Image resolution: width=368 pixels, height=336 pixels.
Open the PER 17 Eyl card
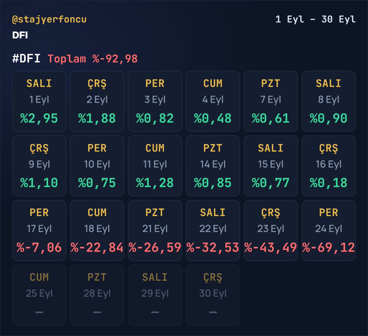(x=39, y=230)
